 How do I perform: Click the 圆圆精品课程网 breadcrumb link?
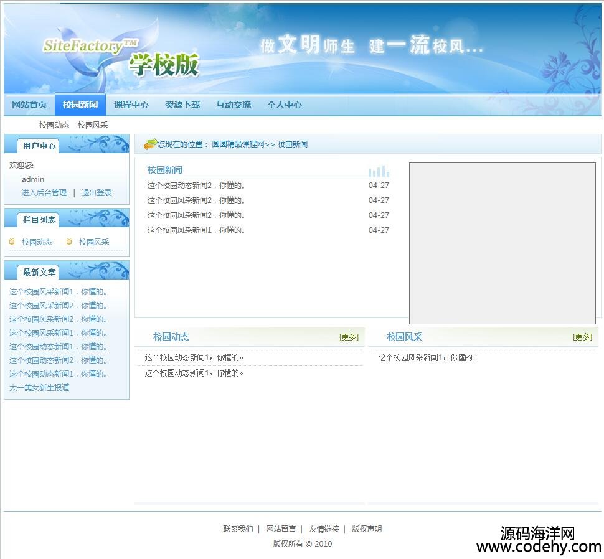tap(238, 144)
